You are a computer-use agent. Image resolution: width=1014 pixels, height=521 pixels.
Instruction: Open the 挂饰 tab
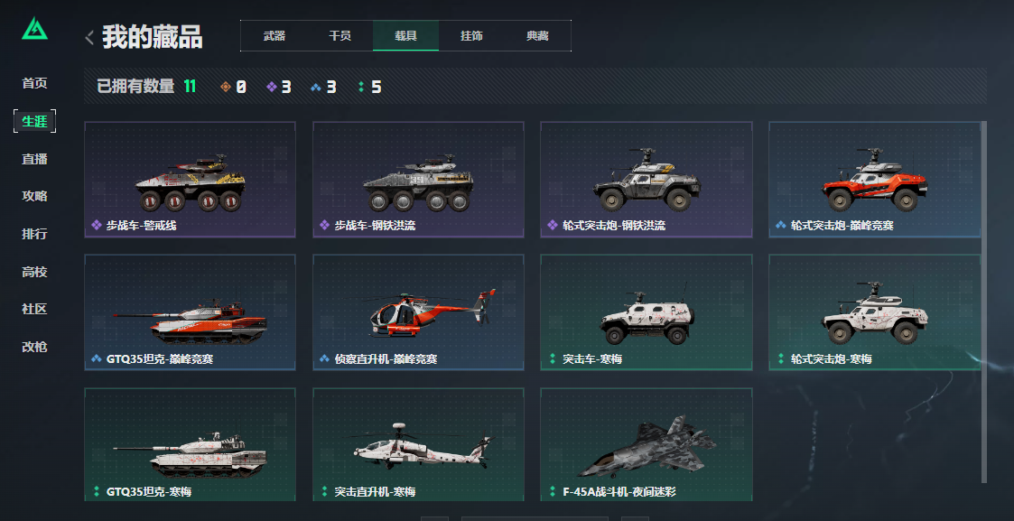pyautogui.click(x=471, y=35)
